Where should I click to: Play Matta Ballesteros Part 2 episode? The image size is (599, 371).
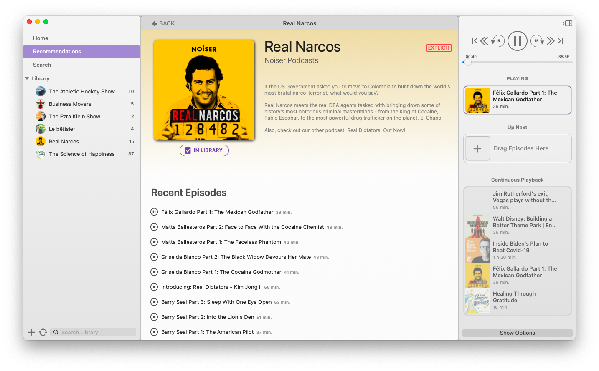(154, 227)
